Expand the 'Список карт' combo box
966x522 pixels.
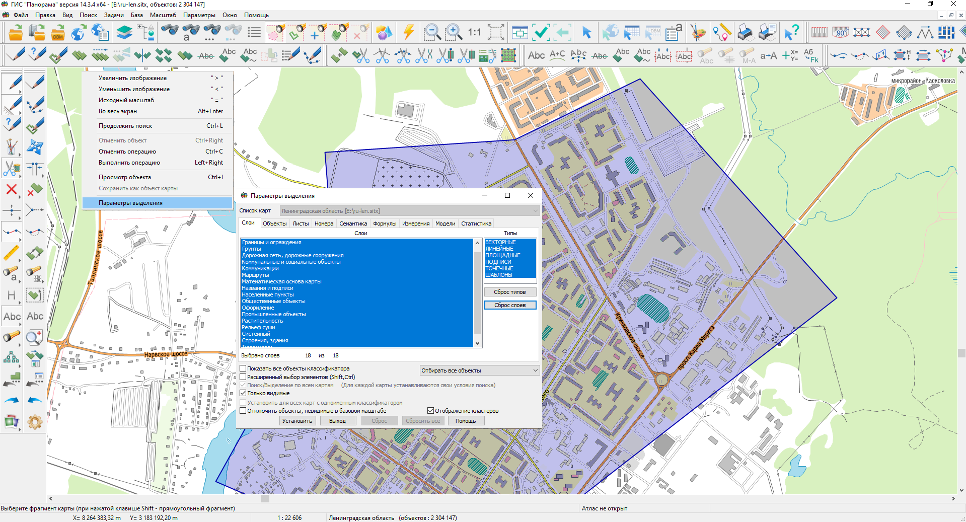409,211
